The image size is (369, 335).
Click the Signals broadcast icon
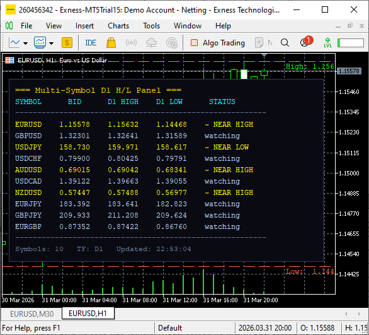pos(131,43)
